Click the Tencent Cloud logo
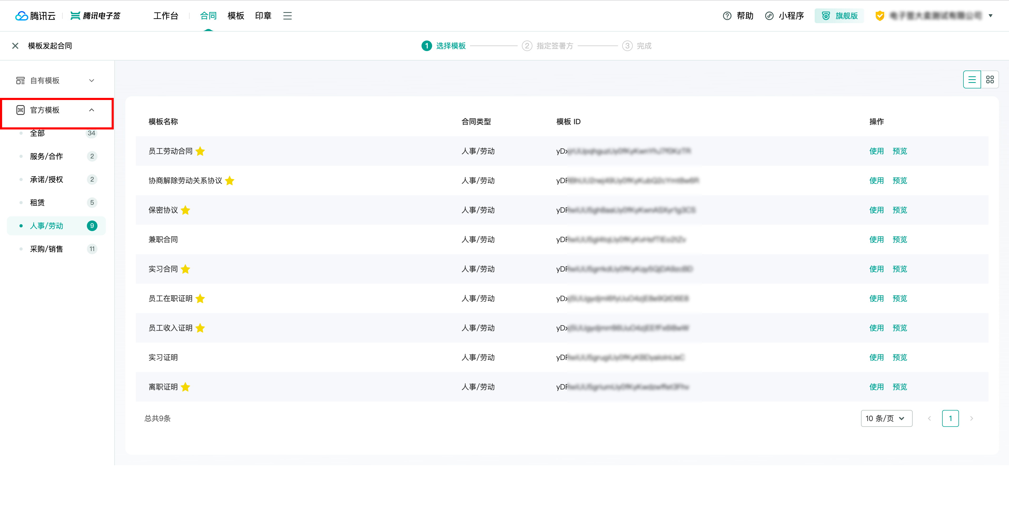Image resolution: width=1009 pixels, height=510 pixels. (35, 16)
